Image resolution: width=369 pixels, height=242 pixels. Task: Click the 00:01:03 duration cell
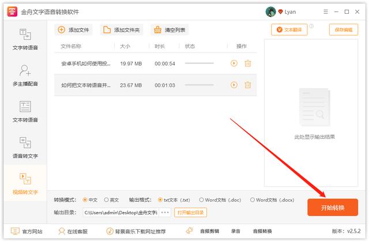[165, 85]
